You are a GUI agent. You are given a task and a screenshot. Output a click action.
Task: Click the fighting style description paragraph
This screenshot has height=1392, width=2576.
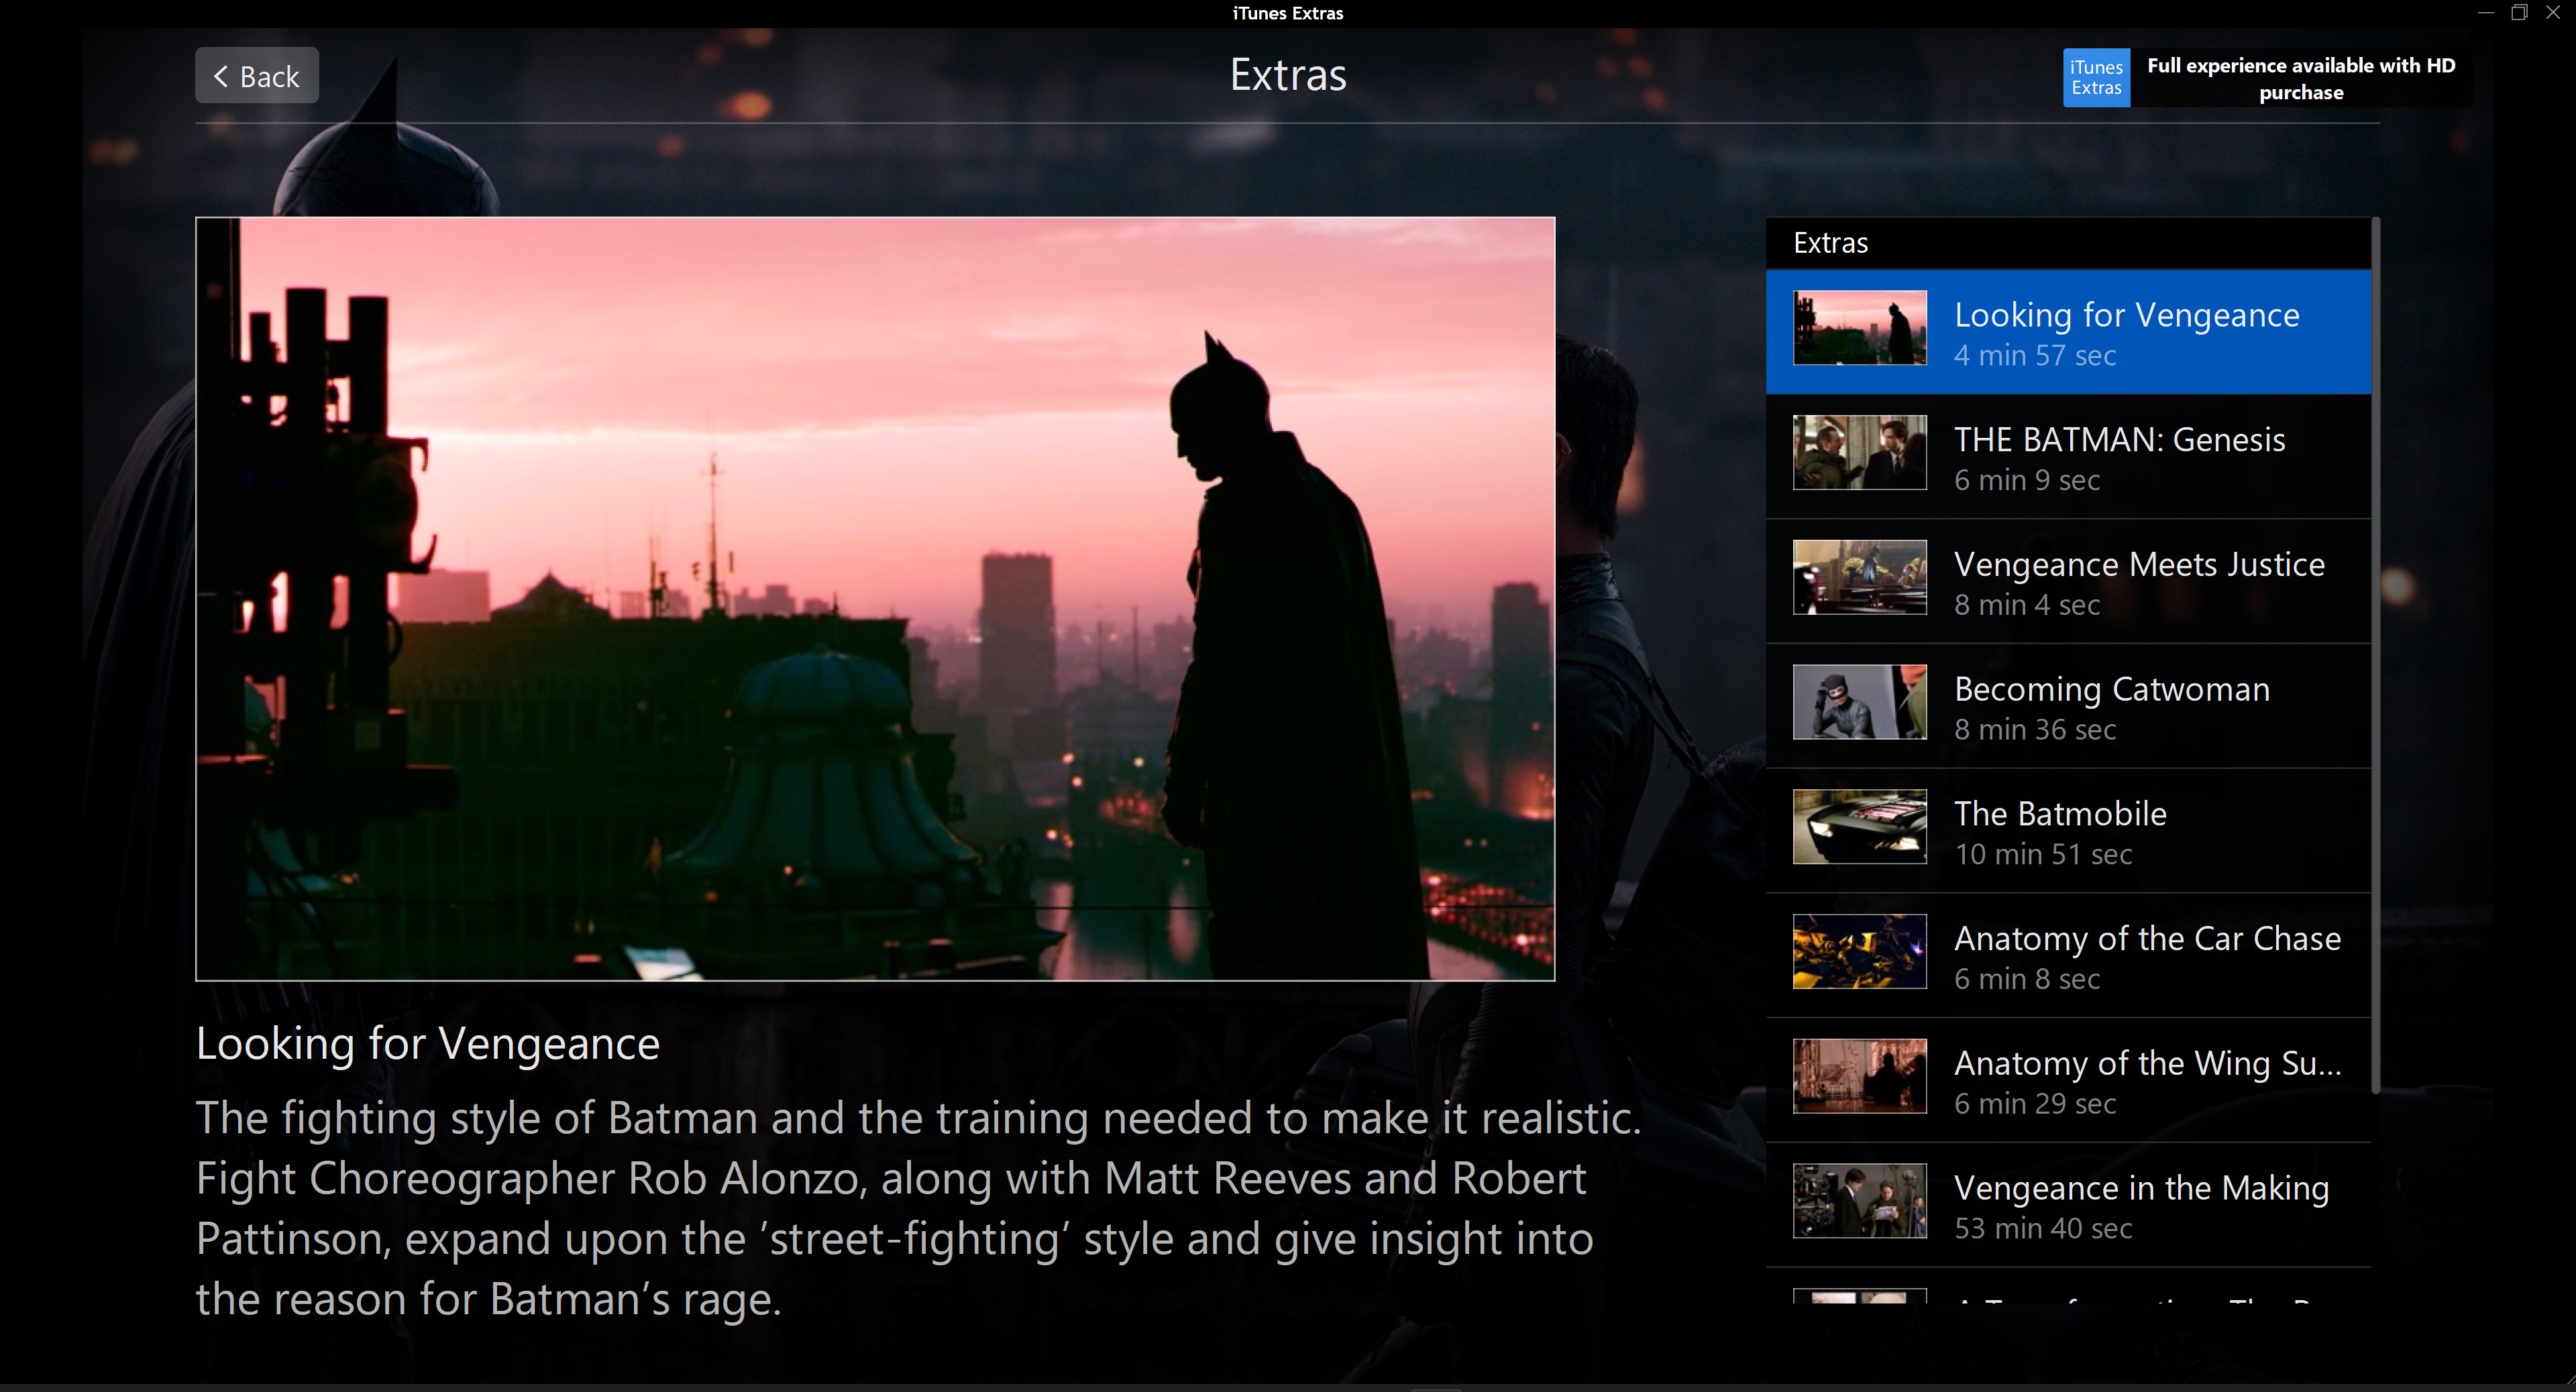pyautogui.click(x=918, y=1208)
